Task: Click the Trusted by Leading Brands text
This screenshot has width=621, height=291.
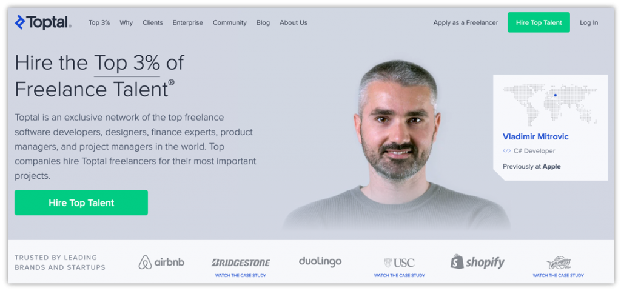Action: click(x=60, y=263)
